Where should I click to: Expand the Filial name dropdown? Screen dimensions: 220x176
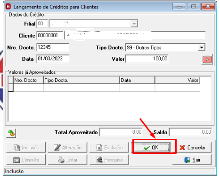click(x=134, y=24)
